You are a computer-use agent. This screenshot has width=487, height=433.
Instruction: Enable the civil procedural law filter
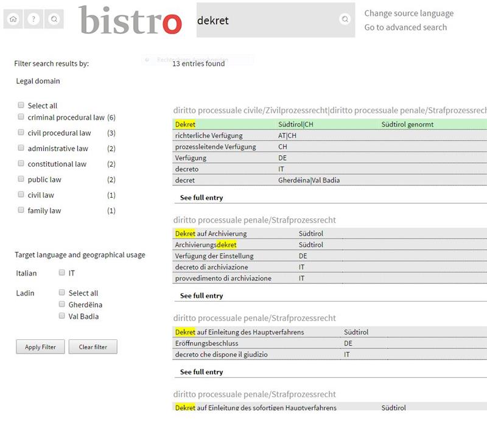click(22, 133)
